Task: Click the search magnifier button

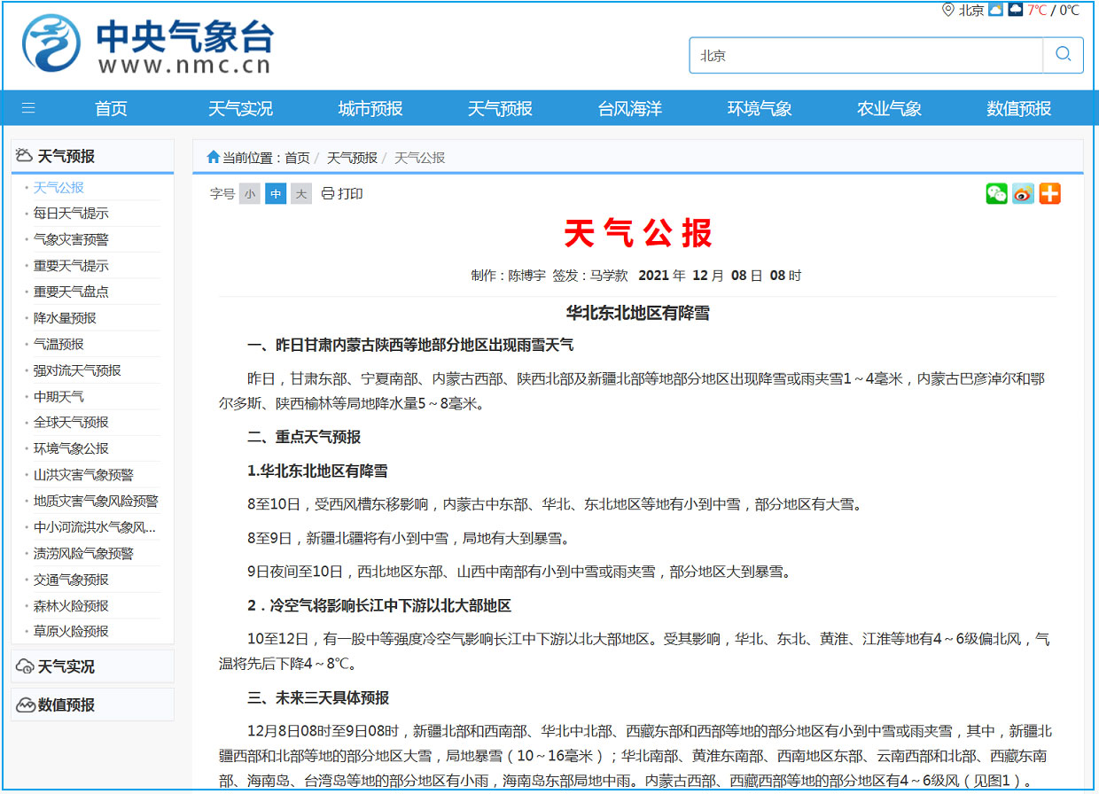Action: (1063, 55)
